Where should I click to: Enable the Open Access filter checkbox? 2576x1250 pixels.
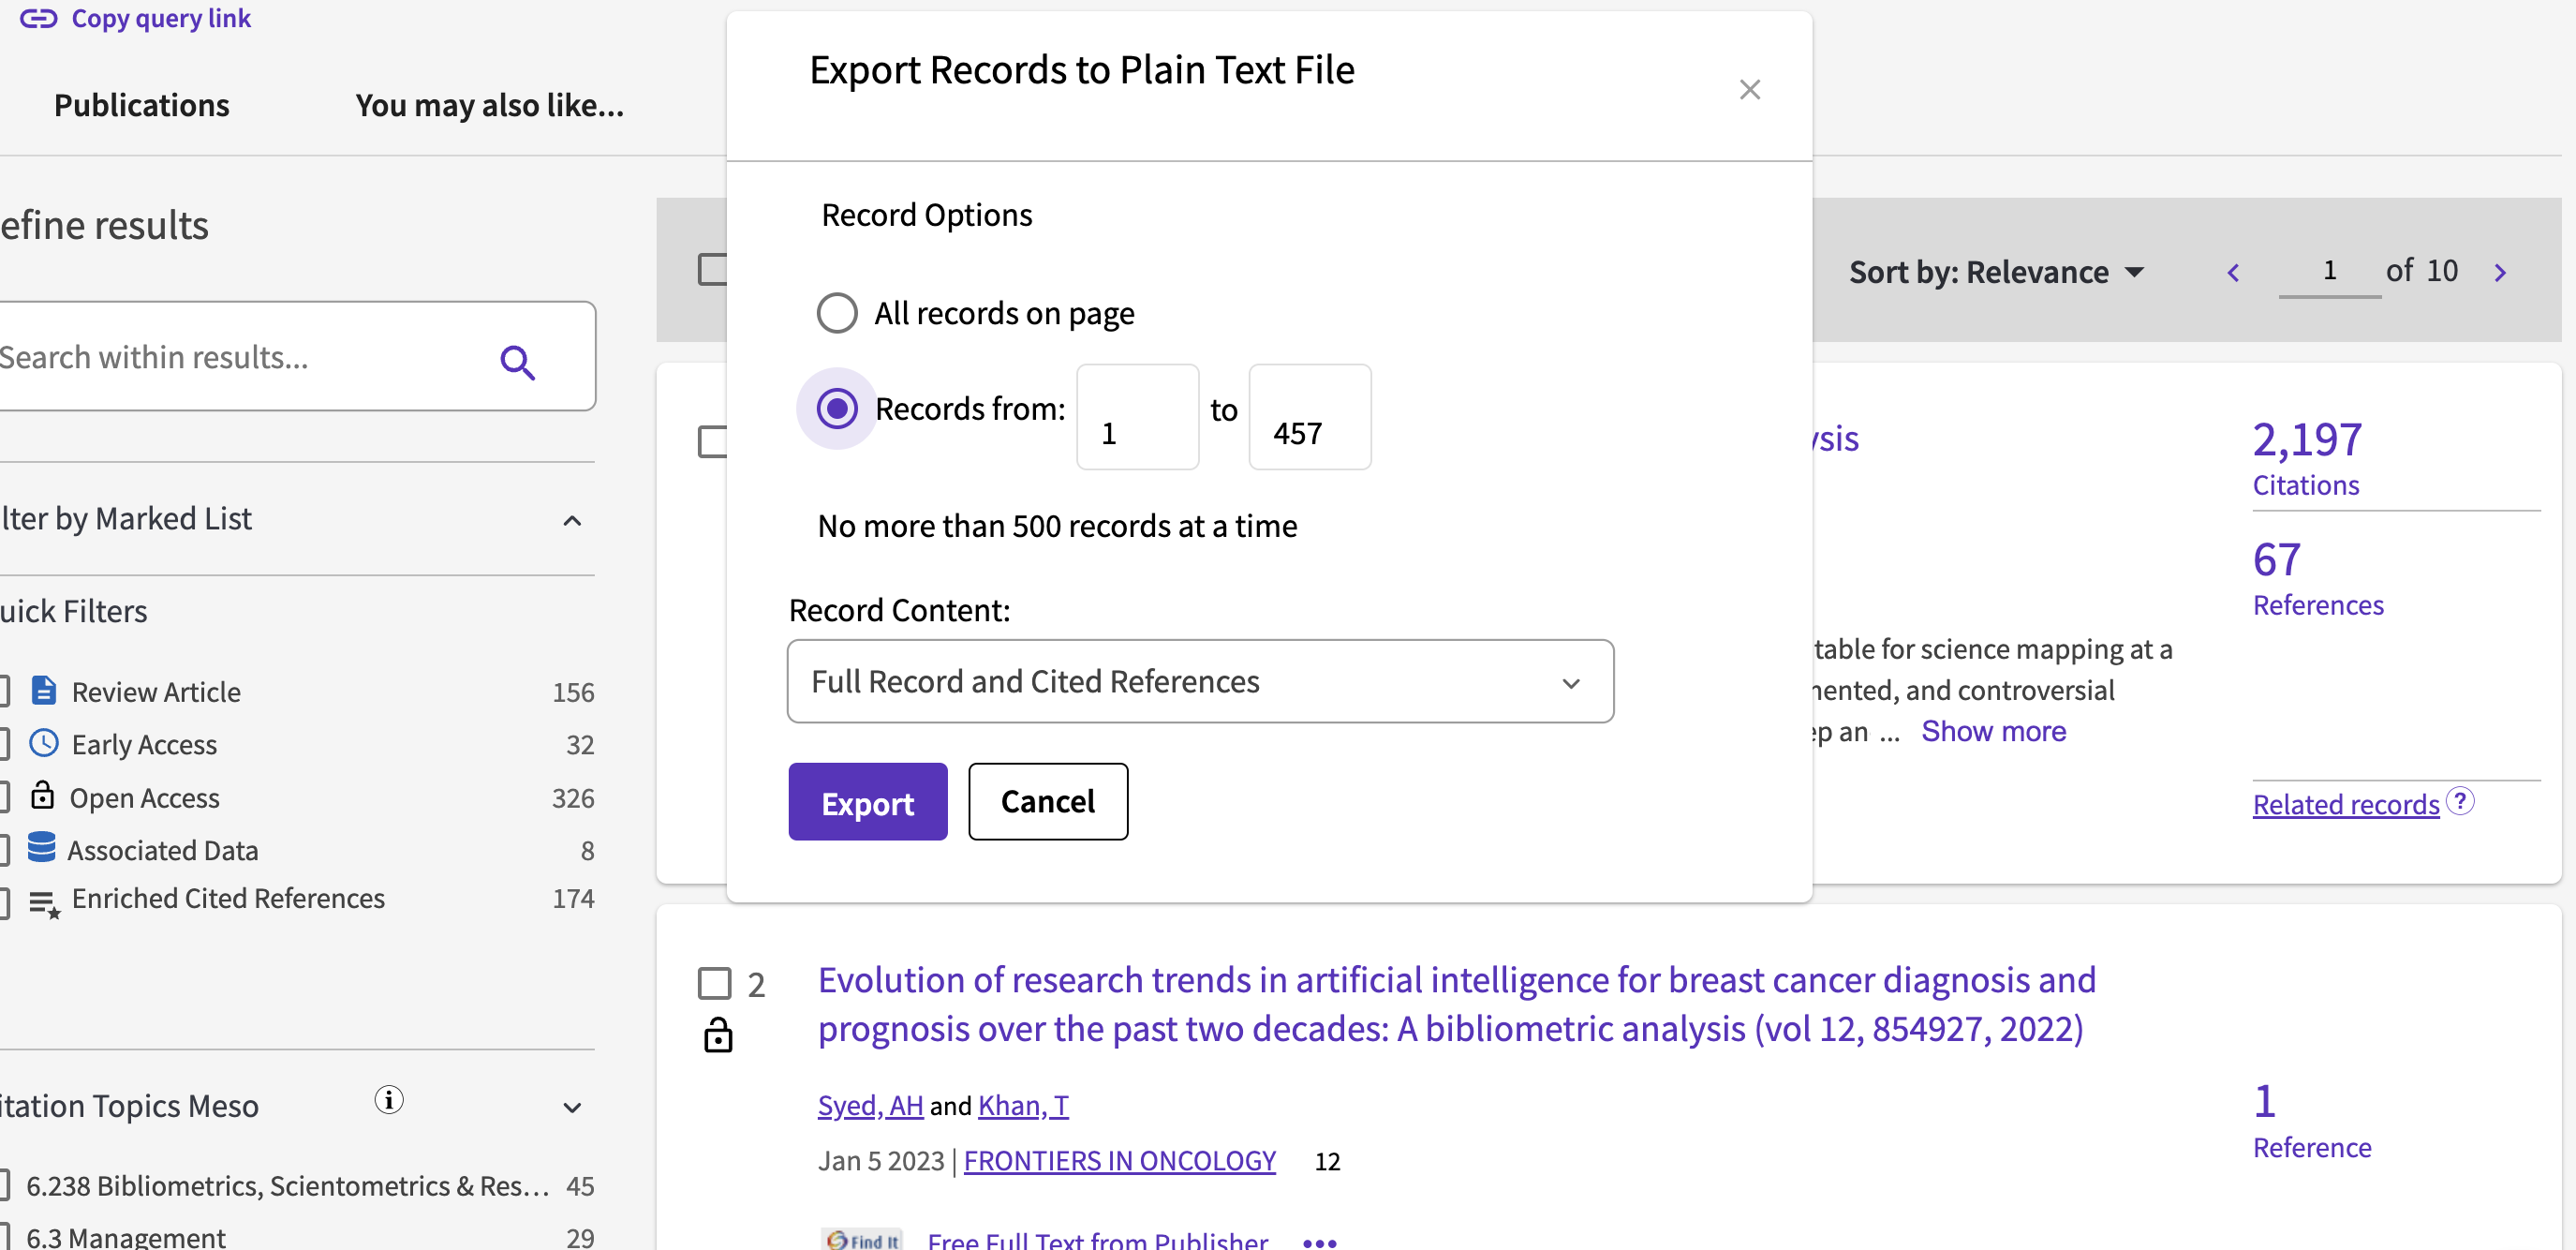3,797
